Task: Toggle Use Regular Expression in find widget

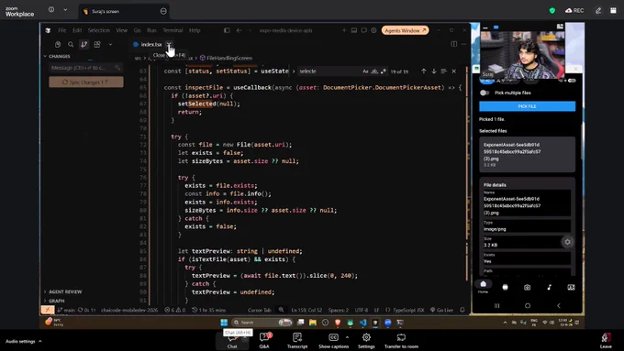Action: coord(383,71)
